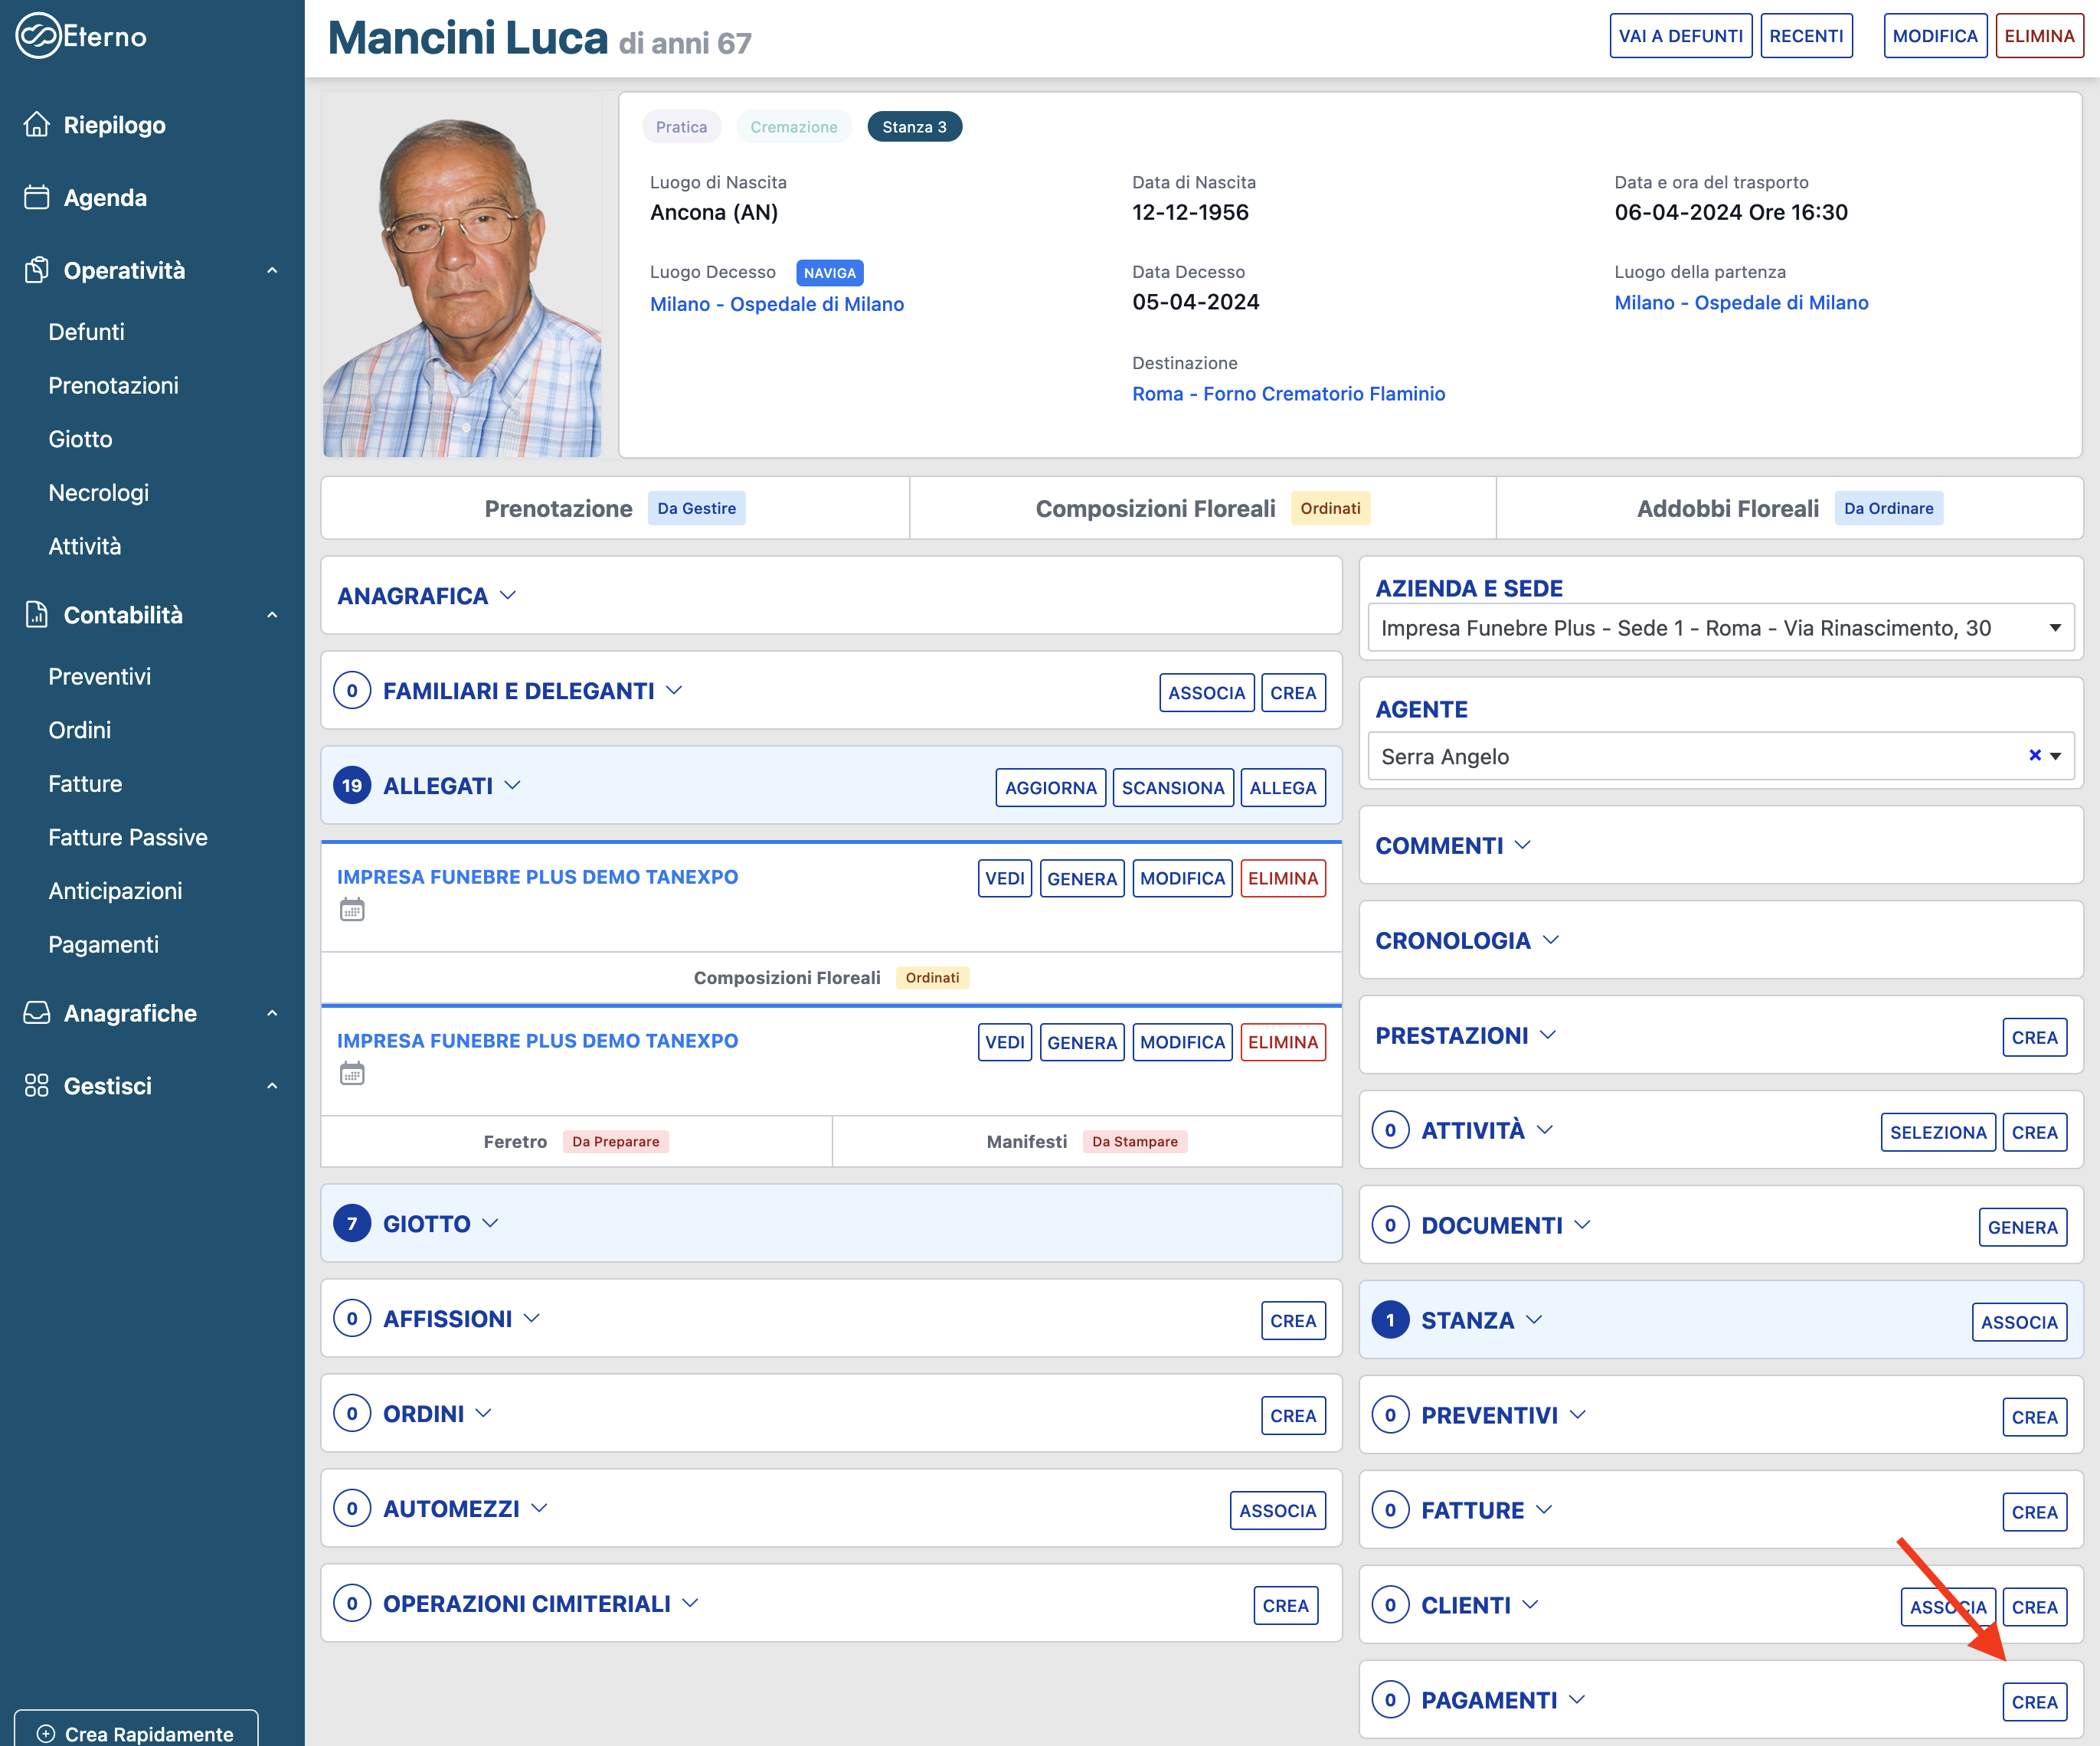The image size is (2100, 1746).
Task: Open Fatture Passive in the sidebar
Action: [128, 837]
